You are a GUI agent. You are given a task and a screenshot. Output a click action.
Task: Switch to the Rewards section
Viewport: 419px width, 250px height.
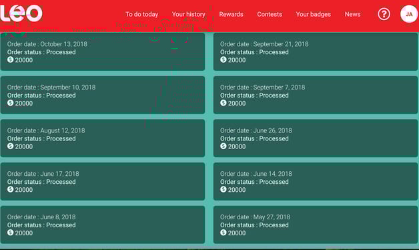[231, 14]
